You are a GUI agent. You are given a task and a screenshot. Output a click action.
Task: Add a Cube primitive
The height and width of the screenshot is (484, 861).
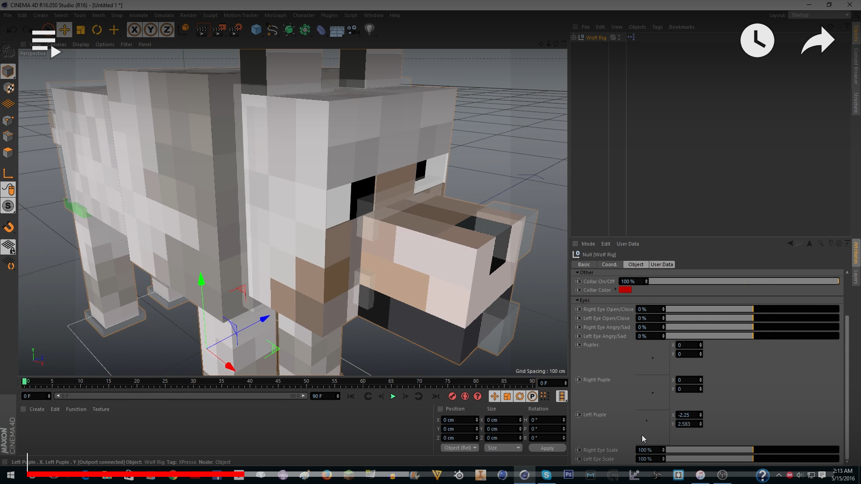tap(256, 30)
